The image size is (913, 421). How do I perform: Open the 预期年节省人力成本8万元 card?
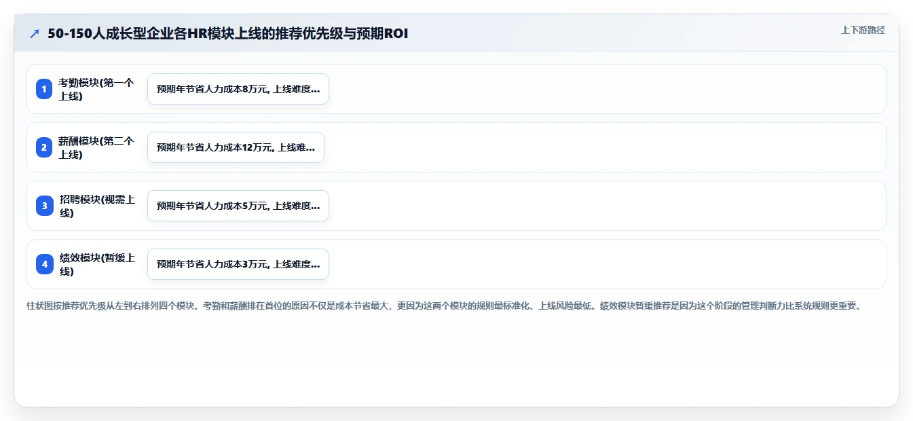click(x=238, y=89)
